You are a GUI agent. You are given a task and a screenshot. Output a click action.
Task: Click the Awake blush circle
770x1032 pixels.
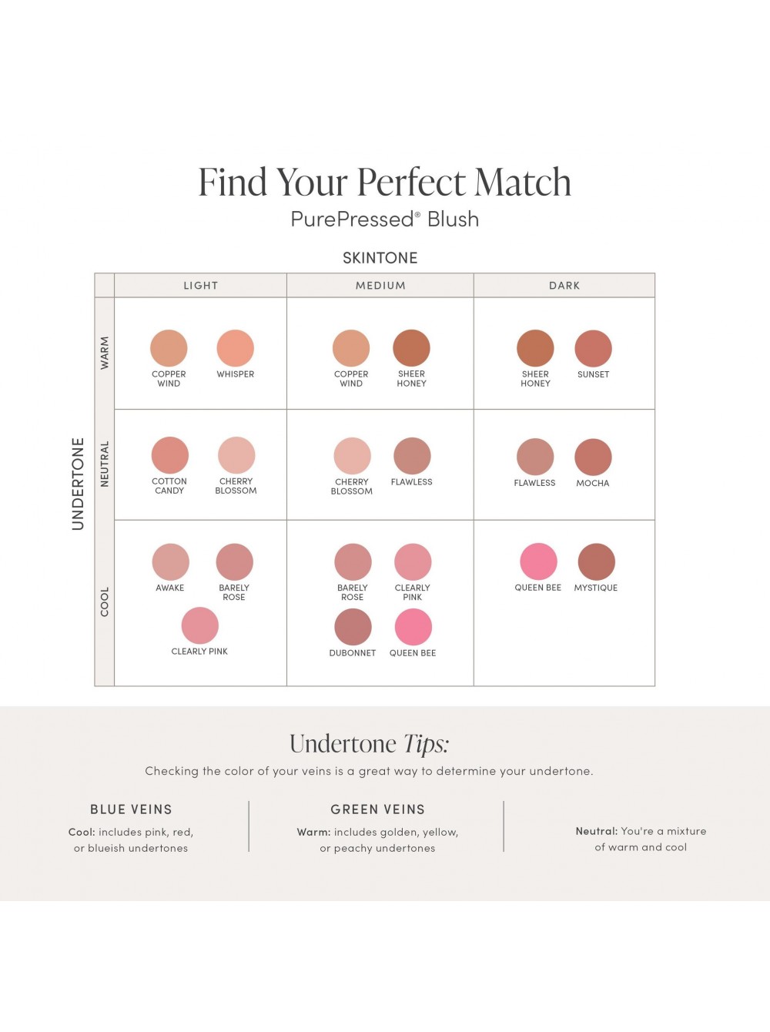coord(170,561)
